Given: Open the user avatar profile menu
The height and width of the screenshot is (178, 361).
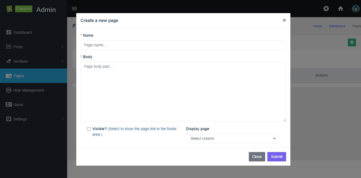Looking at the screenshot, I should tap(356, 9).
